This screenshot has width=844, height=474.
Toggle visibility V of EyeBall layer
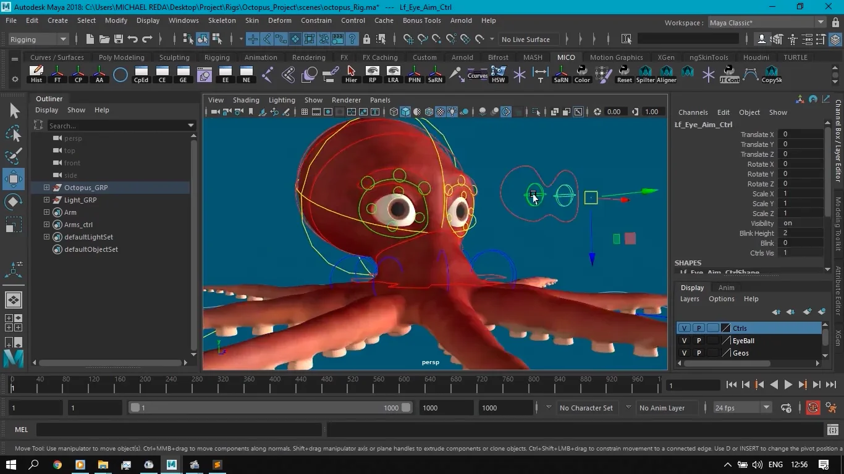[x=684, y=341]
